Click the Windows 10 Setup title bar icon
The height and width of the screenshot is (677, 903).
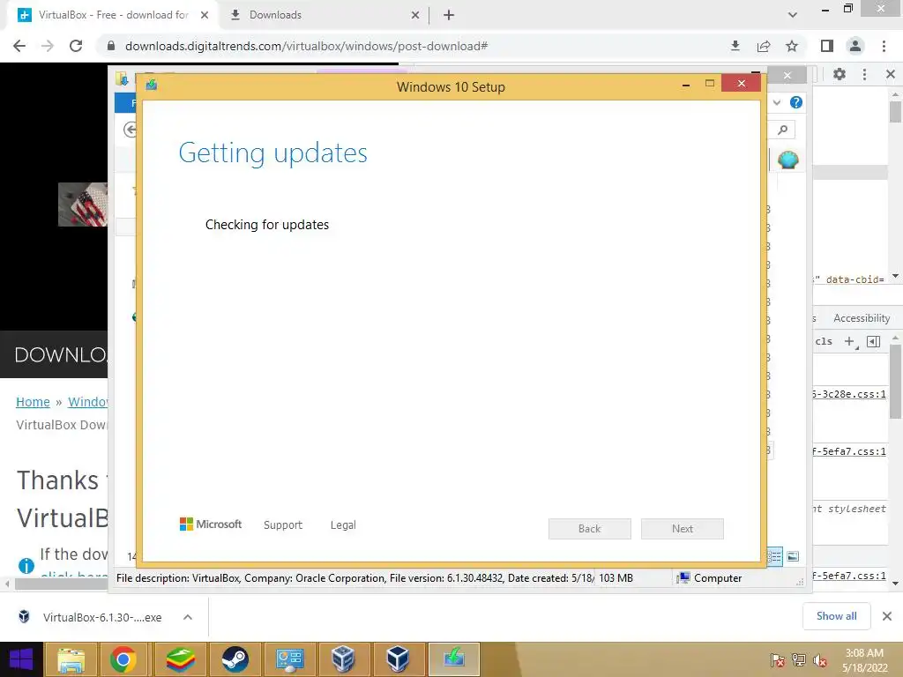(152, 85)
